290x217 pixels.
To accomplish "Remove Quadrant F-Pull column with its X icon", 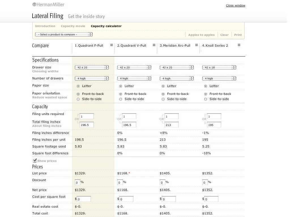I will 112,45.
